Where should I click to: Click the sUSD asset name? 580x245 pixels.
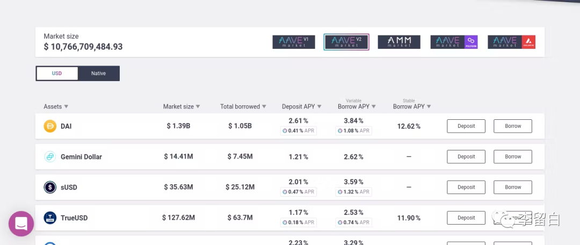point(69,188)
